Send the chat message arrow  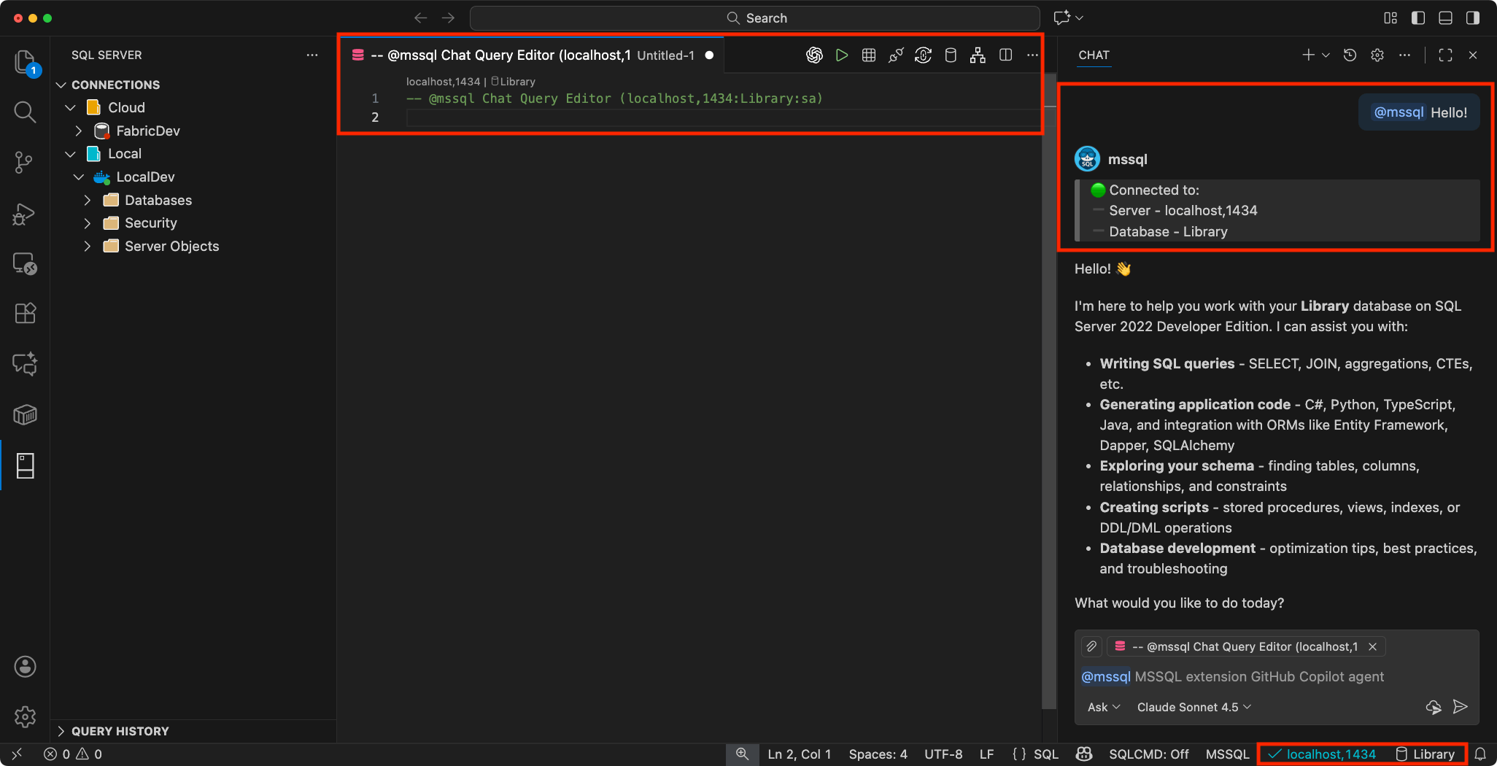coord(1460,707)
